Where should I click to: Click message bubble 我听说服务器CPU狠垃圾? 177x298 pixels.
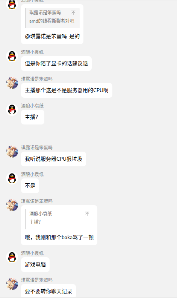tap(53, 159)
